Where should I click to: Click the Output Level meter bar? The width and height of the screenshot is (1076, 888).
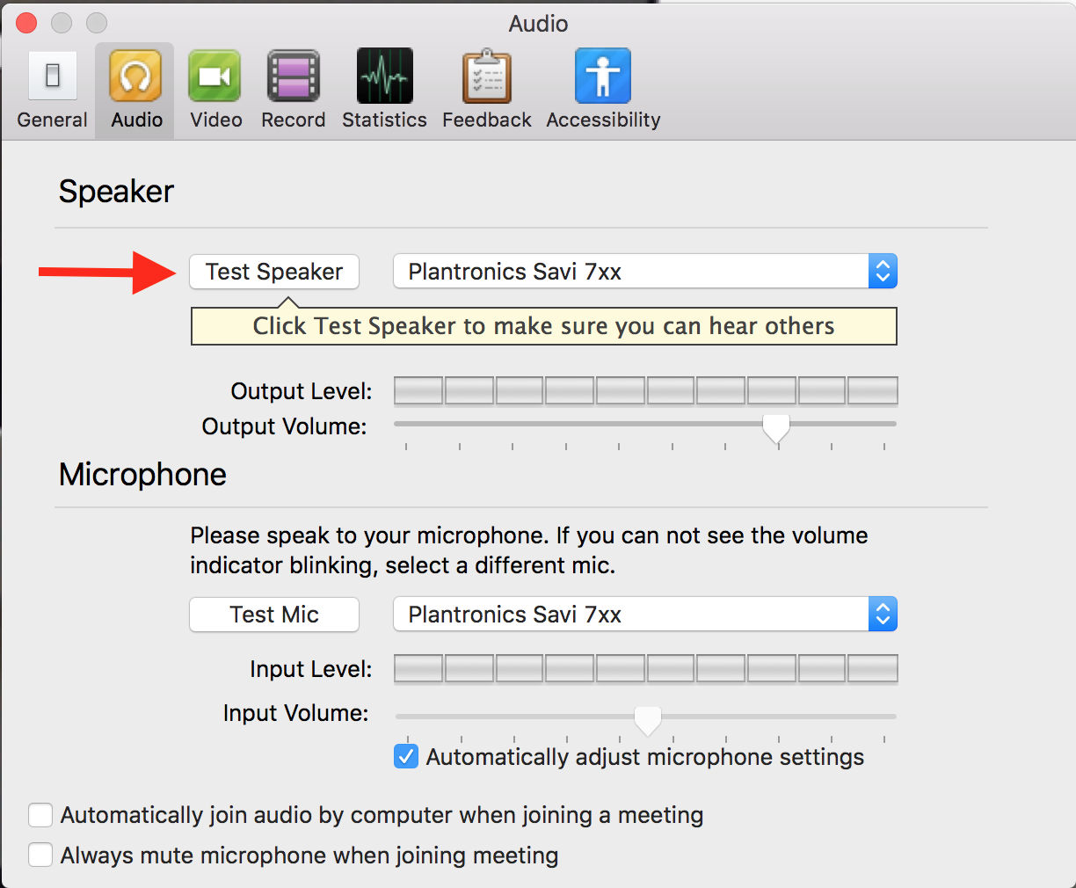[645, 390]
